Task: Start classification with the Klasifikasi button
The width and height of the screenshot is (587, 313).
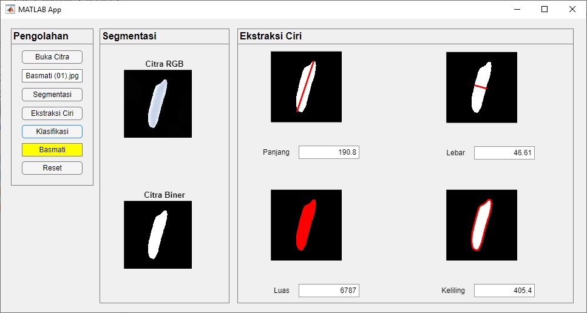Action: (52, 132)
